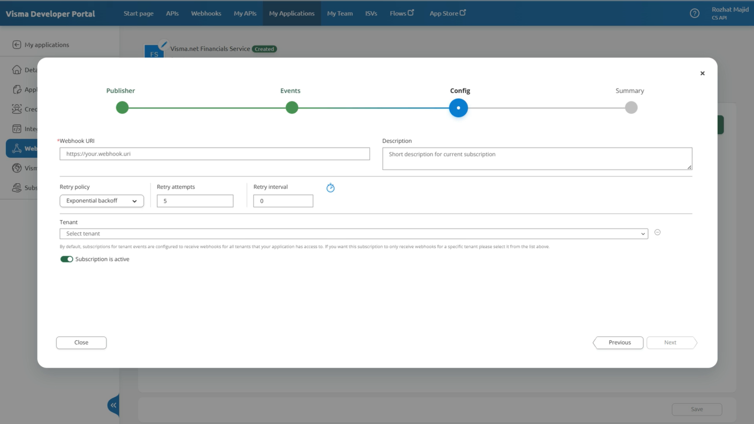Select the Retry attempts field
The height and width of the screenshot is (424, 754).
[x=195, y=201]
